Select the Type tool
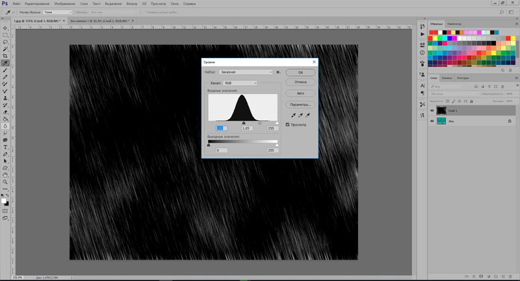This screenshot has height=281, width=520. click(5, 147)
